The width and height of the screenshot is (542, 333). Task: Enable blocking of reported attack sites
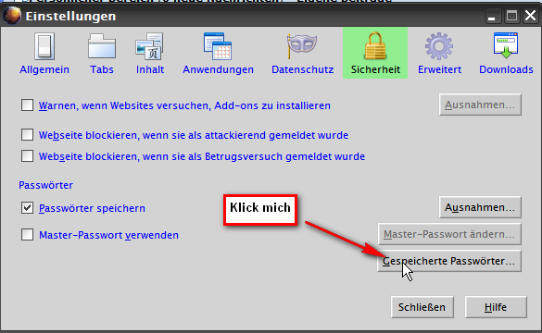point(27,134)
